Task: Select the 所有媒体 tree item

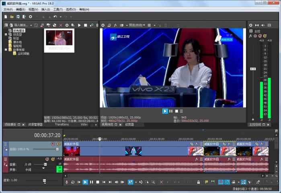Action: tap(19, 30)
